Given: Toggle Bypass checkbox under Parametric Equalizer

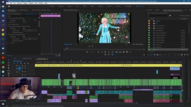Looking at the screenshot, I should pyautogui.click(x=24, y=29).
